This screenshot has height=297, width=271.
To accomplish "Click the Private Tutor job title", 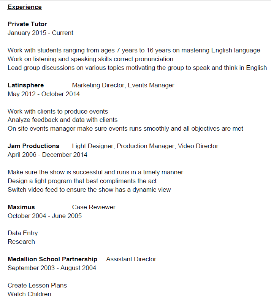I will [27, 24].
